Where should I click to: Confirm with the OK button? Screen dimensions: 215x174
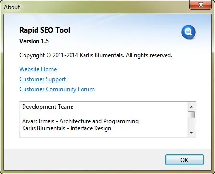tap(184, 160)
